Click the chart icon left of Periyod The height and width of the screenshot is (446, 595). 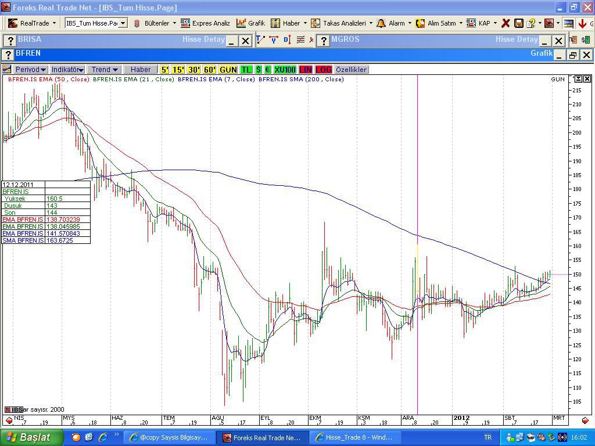[x=7, y=70]
